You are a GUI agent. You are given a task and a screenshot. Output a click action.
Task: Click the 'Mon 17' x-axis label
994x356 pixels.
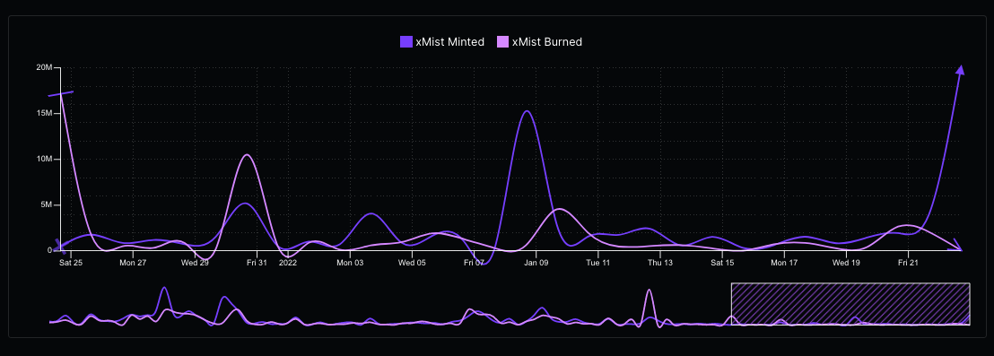784,262
